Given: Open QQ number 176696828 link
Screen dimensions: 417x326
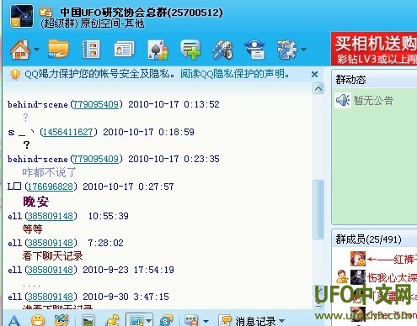Looking at the screenshot, I should 51,187.
